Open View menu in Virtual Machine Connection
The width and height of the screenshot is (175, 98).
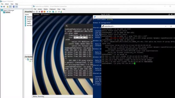point(59,9)
